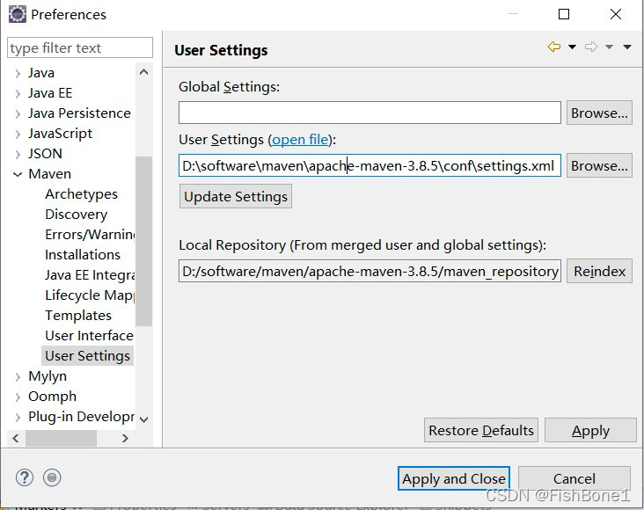Click the Cancel button
The height and width of the screenshot is (510, 644).
(574, 478)
